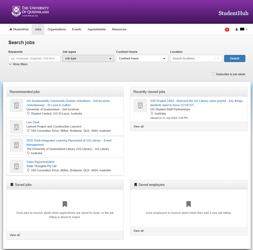Screen dimensions: 253x250
Task: Focus the Keywords input field
Action: pos(34,58)
